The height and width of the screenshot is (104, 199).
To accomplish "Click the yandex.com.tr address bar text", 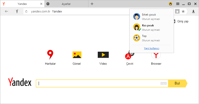I will coord(41,11).
